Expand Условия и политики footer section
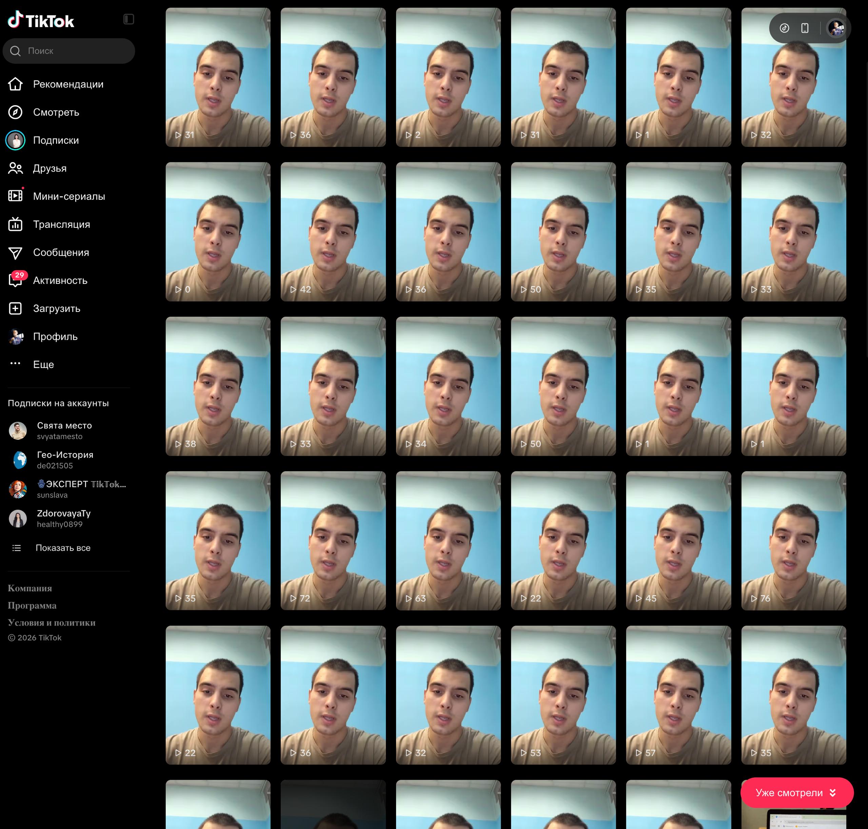 click(52, 623)
